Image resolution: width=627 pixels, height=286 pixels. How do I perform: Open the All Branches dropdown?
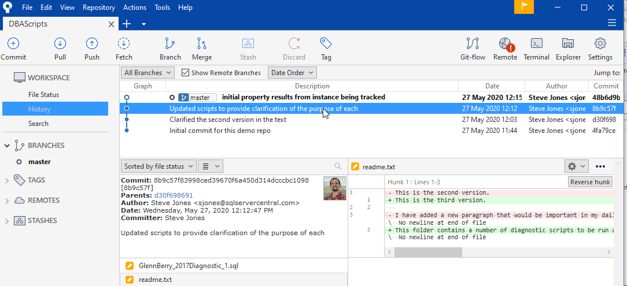147,73
